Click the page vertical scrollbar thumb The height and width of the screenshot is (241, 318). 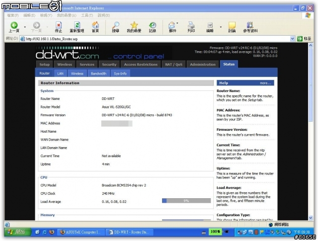(x=311, y=84)
